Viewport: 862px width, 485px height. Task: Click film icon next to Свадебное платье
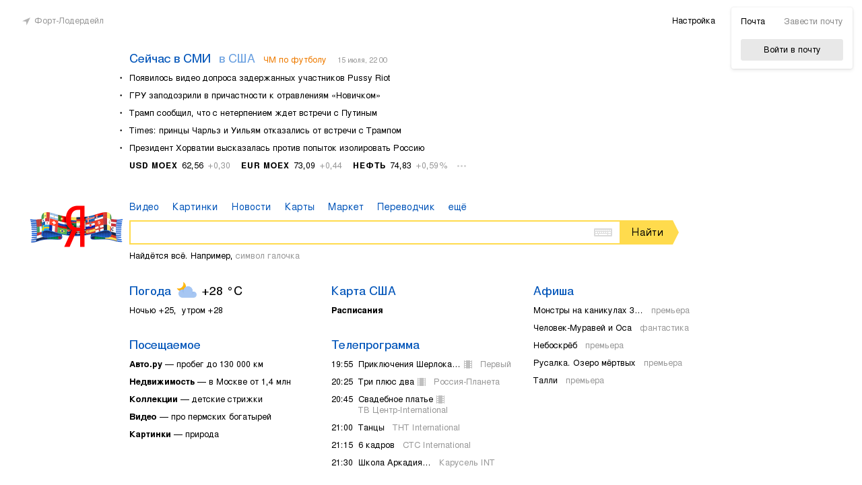pos(440,399)
